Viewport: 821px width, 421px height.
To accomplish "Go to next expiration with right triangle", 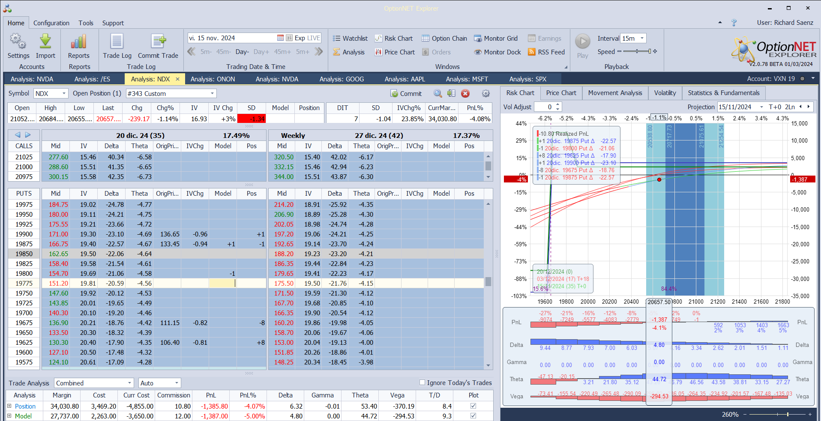I will [x=28, y=135].
